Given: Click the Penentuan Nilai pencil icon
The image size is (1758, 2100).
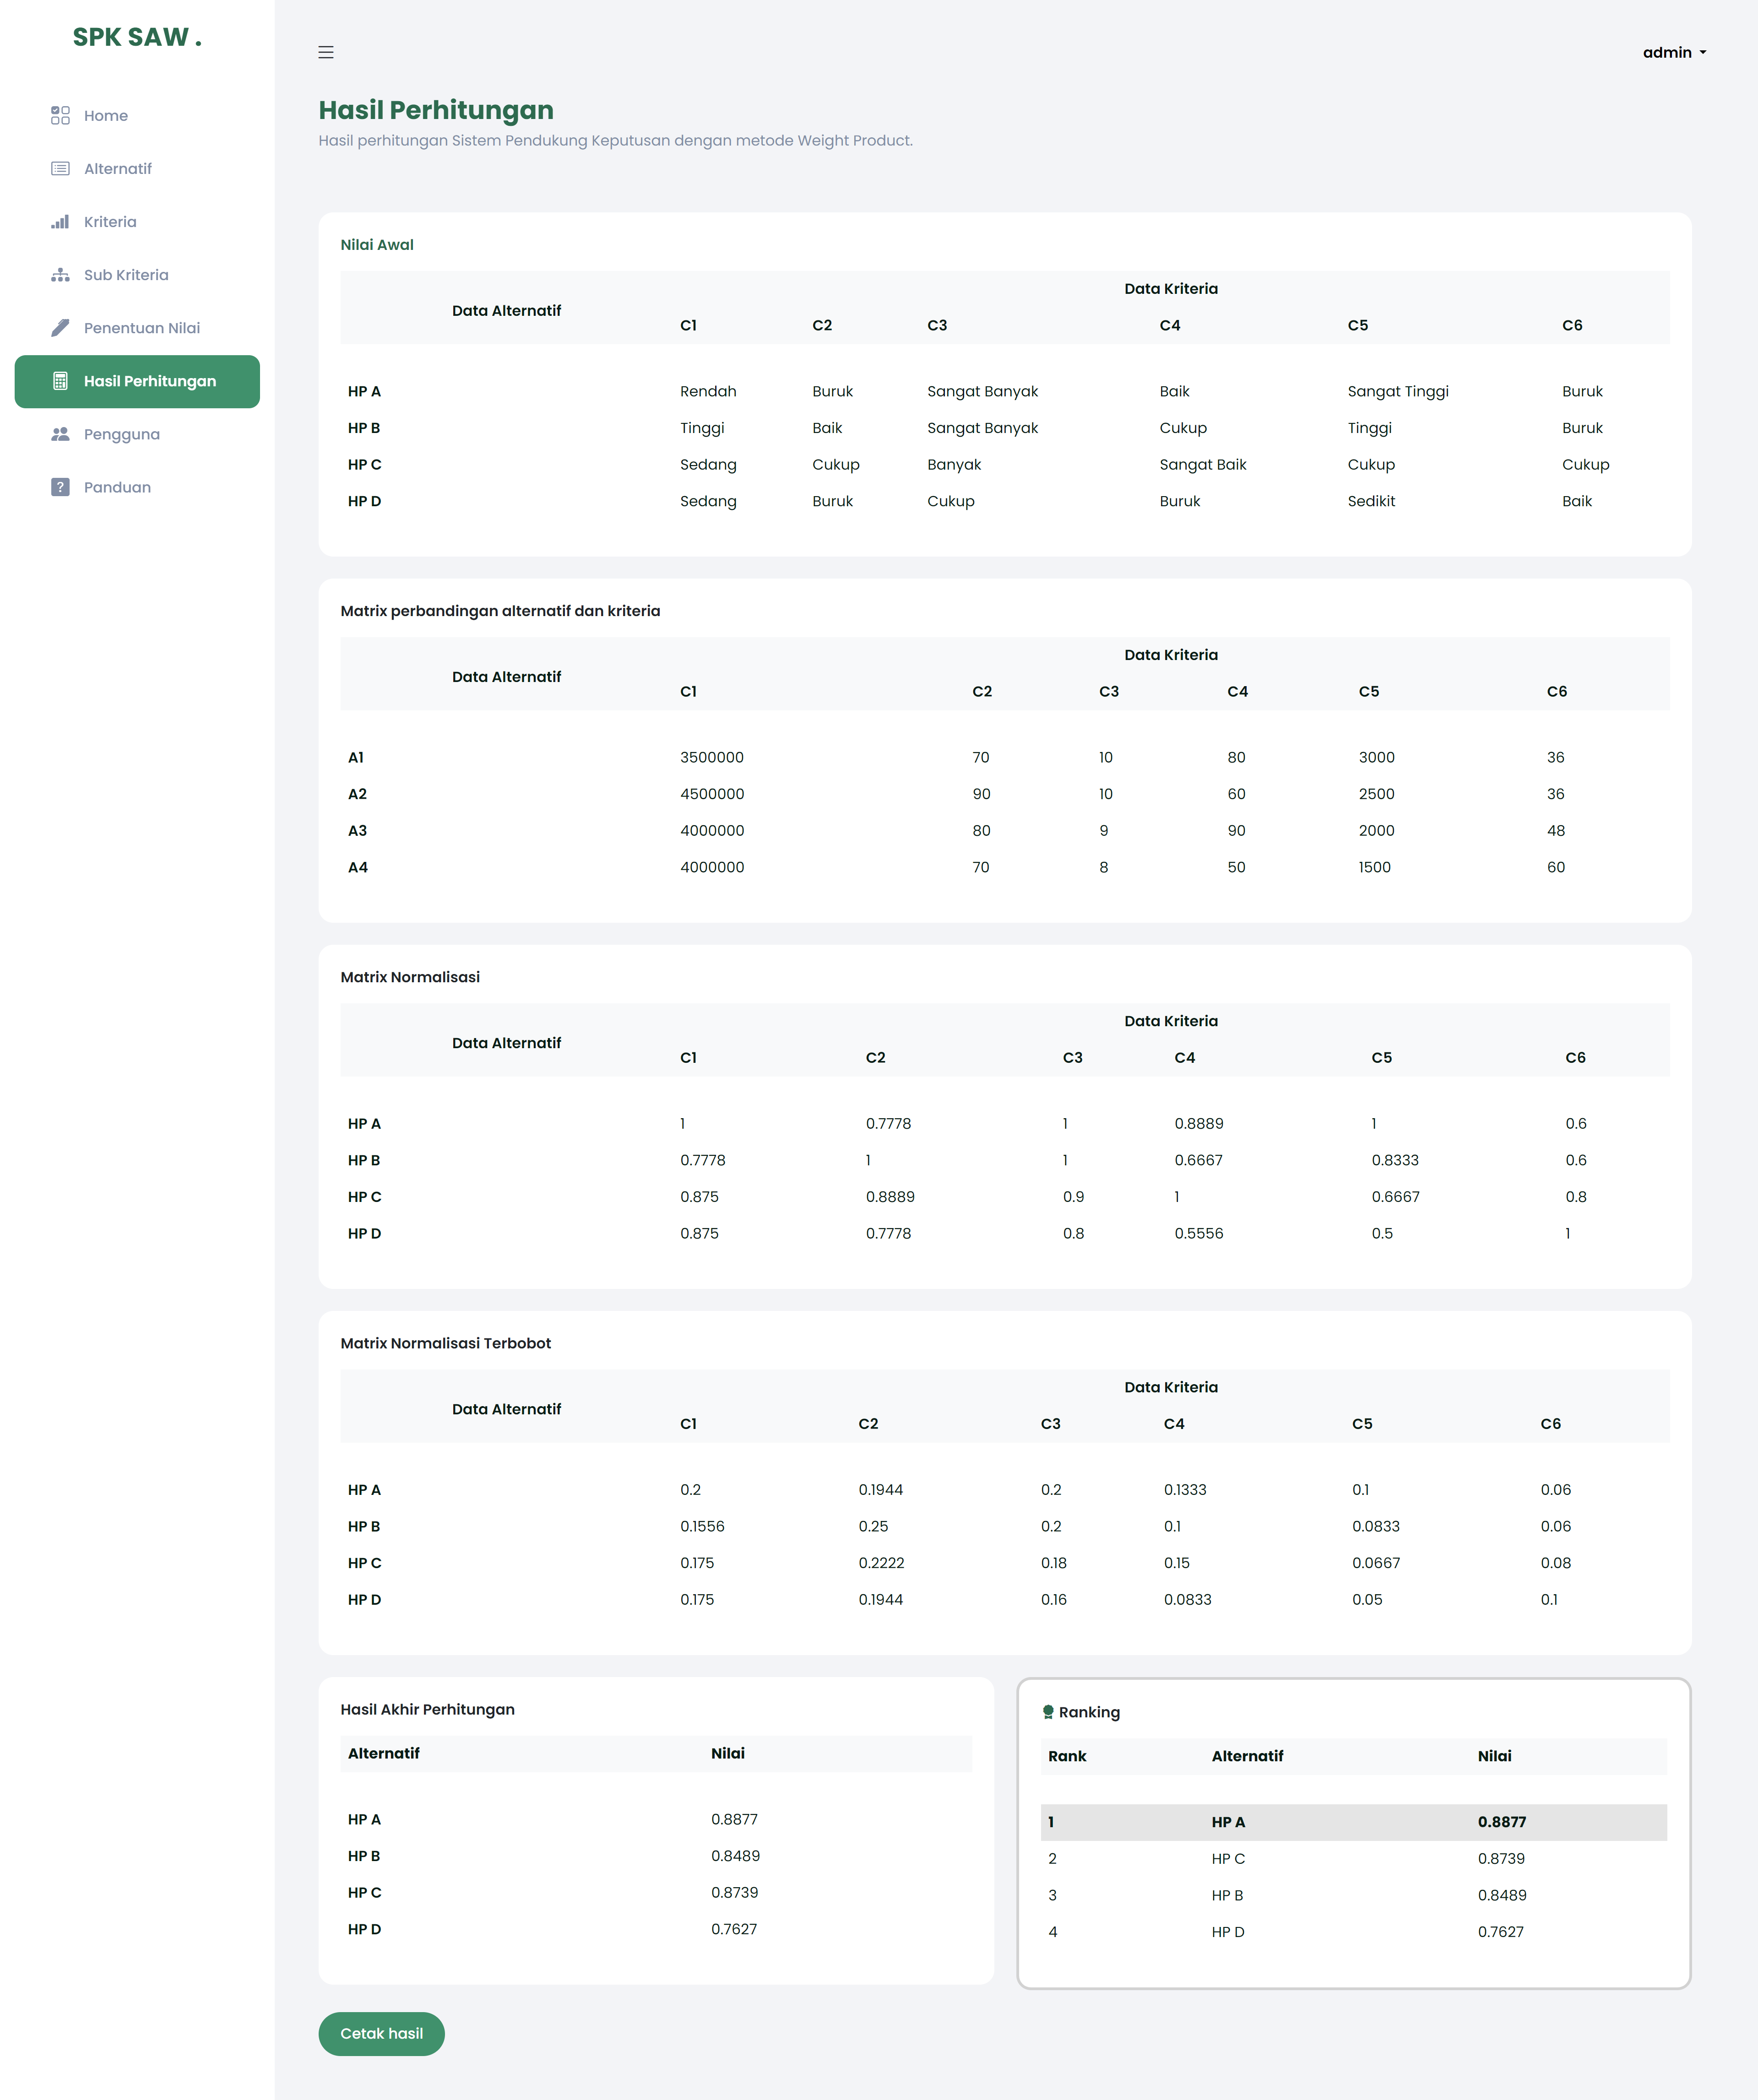Looking at the screenshot, I should pos(60,328).
